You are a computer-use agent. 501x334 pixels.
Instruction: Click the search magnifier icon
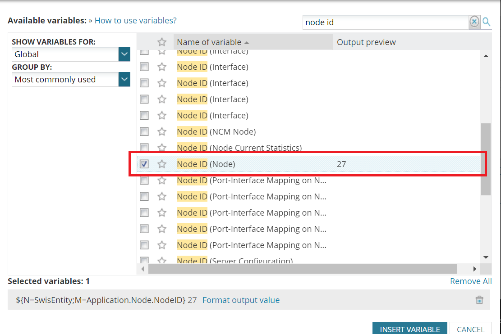click(487, 22)
